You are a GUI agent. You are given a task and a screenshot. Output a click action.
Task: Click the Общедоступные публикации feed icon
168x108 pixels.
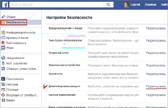click(3, 68)
